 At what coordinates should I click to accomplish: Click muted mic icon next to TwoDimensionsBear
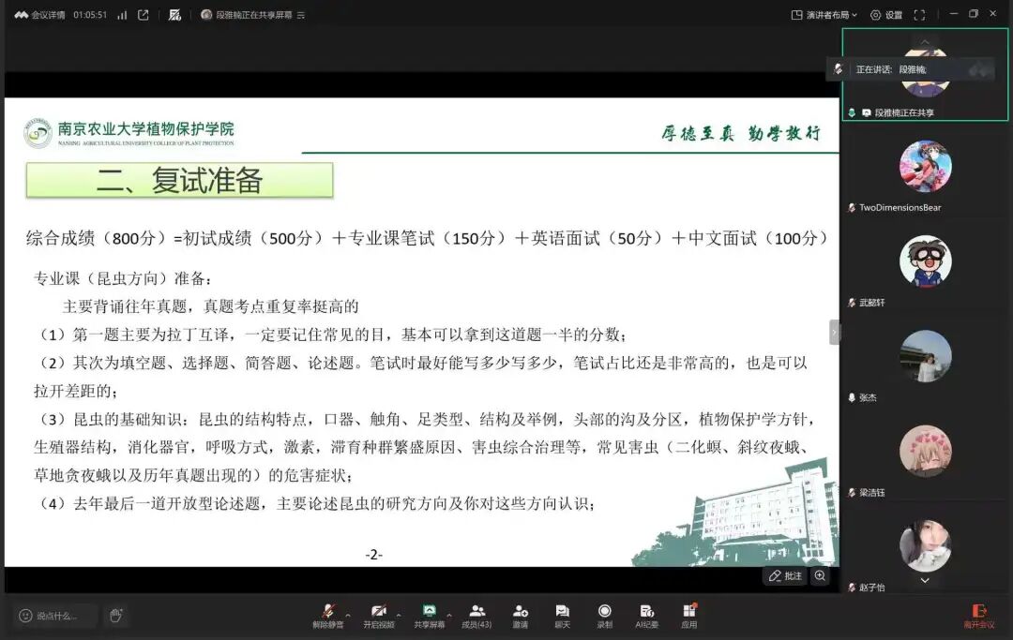pos(852,208)
